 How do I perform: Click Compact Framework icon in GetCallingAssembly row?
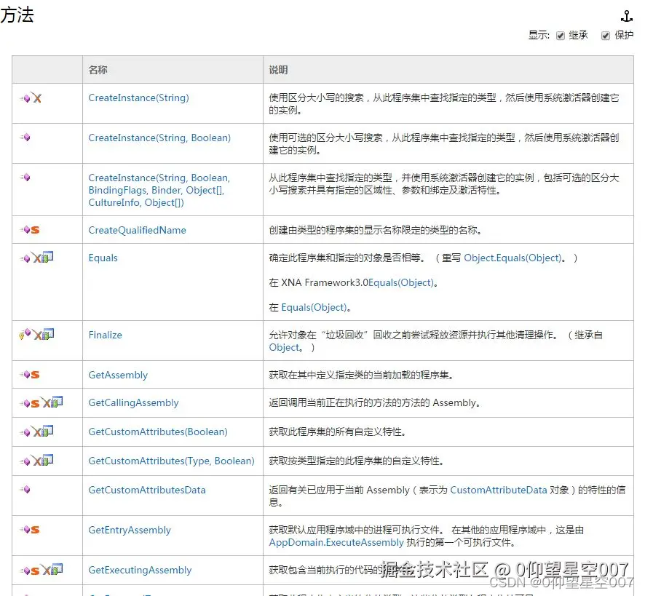[x=57, y=402]
